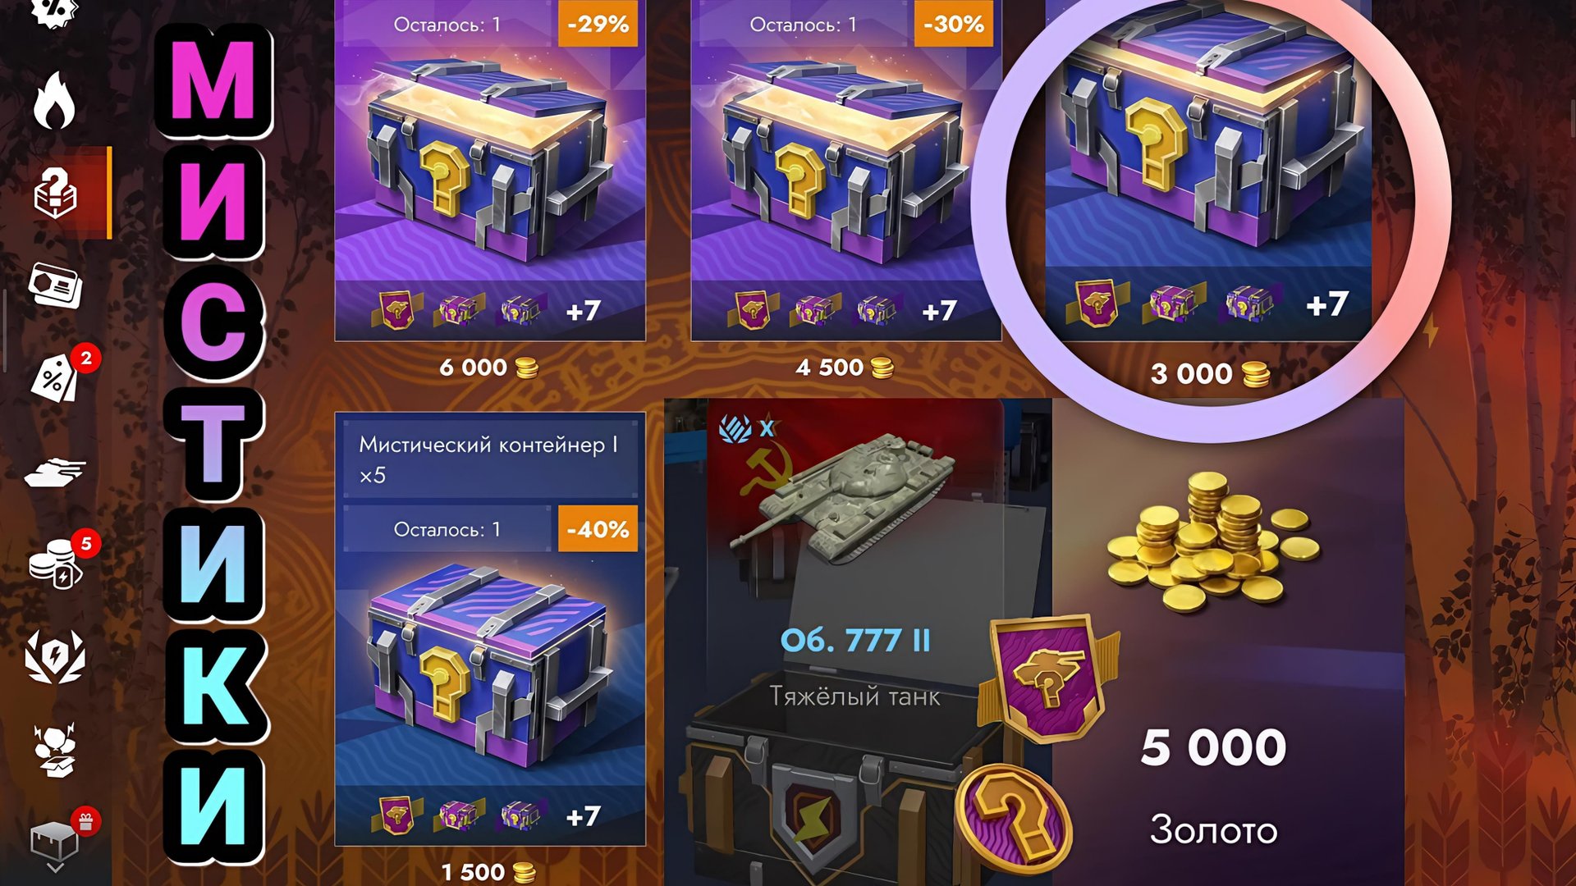Show the +7 extra rewards in -40% offer
Screen dimensions: 1576x886
click(584, 816)
